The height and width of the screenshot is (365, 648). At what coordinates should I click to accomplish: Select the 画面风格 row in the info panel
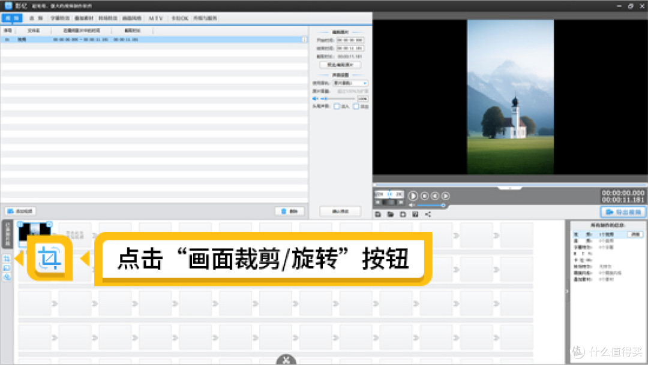point(607,273)
